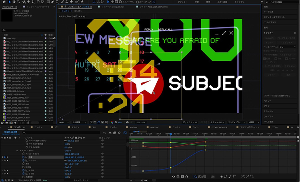Click the リセット link for Transform
Image resolution: width=300 pixels, height=182 pixels.
click(68, 151)
